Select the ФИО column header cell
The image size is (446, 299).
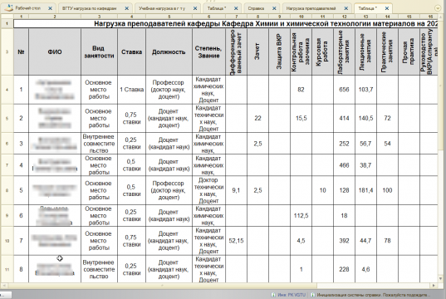(x=55, y=51)
